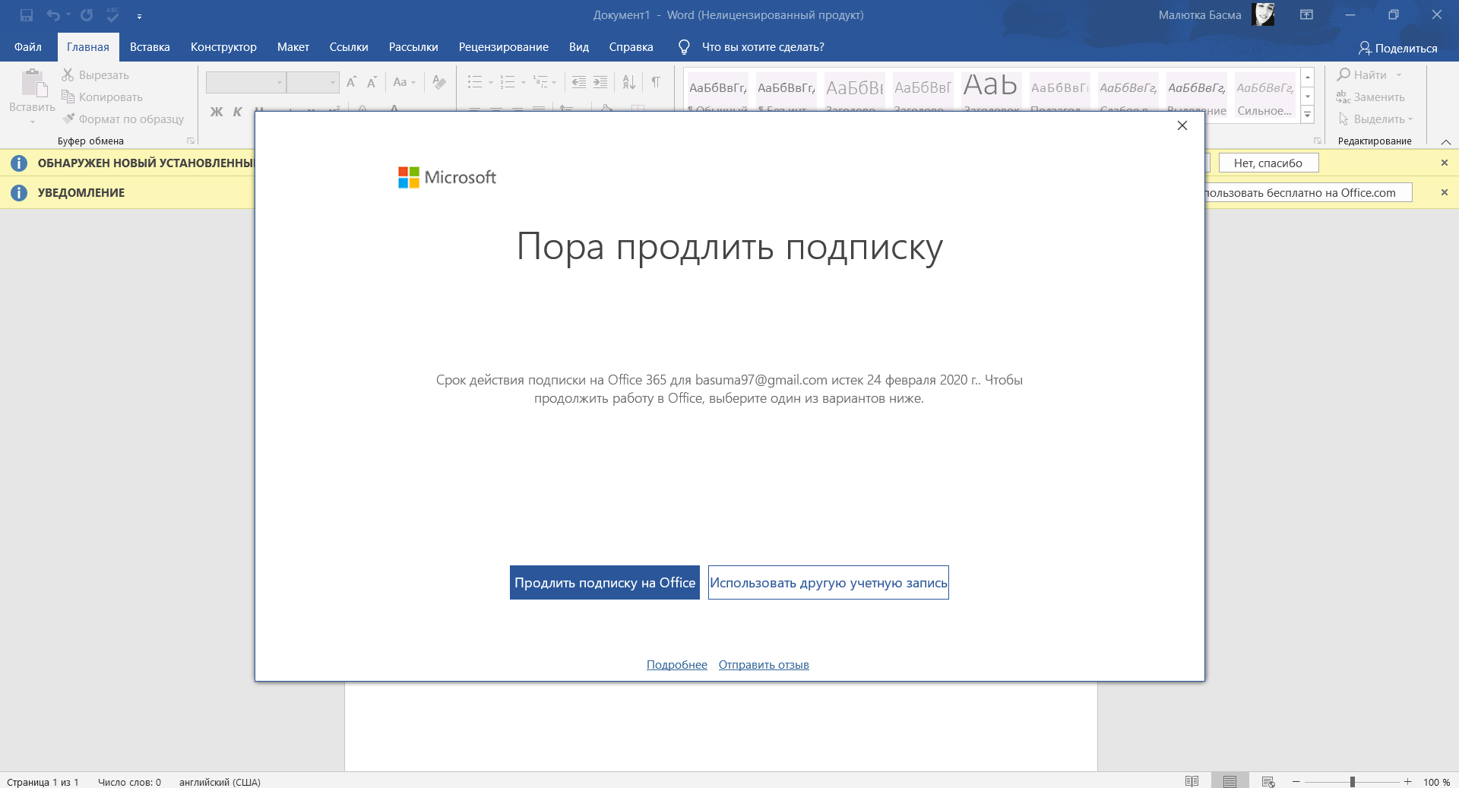Click 'Продлить подписку на Office' button
The height and width of the screenshot is (788, 1459).
(605, 583)
